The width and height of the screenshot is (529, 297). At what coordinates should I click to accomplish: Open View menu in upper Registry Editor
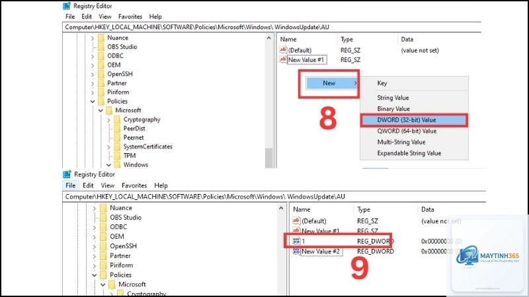point(105,16)
